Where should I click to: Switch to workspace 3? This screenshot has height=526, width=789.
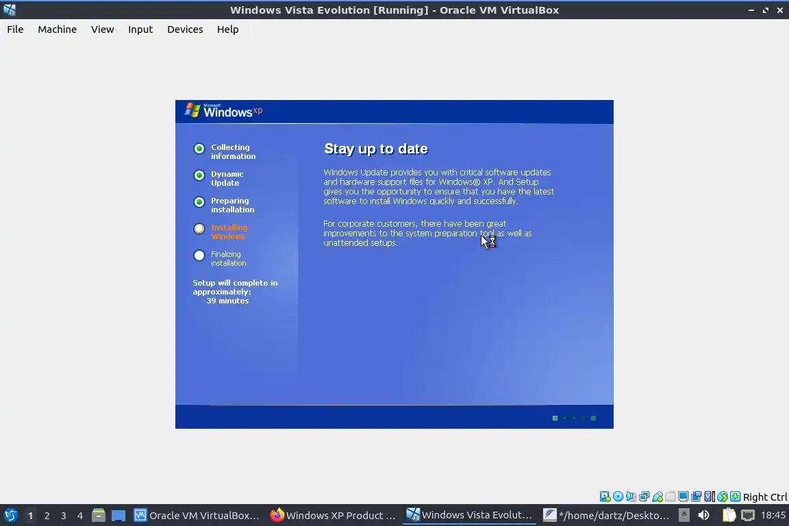[x=64, y=516]
